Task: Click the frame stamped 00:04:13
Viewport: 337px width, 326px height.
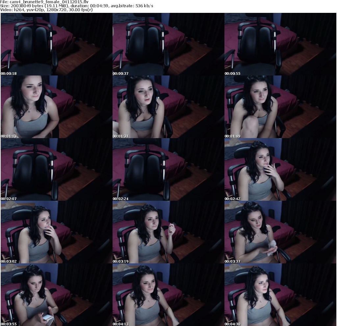Action: click(168, 295)
